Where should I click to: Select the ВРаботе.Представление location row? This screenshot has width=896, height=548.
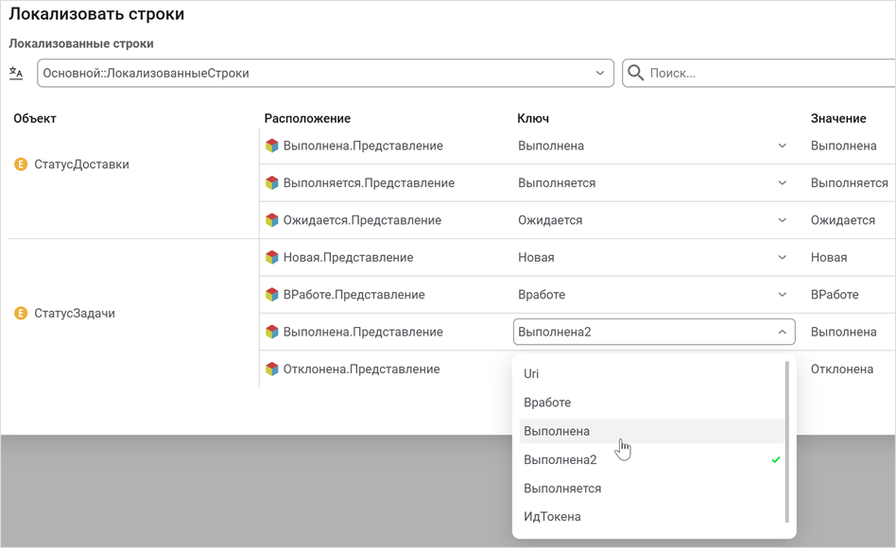[353, 295]
